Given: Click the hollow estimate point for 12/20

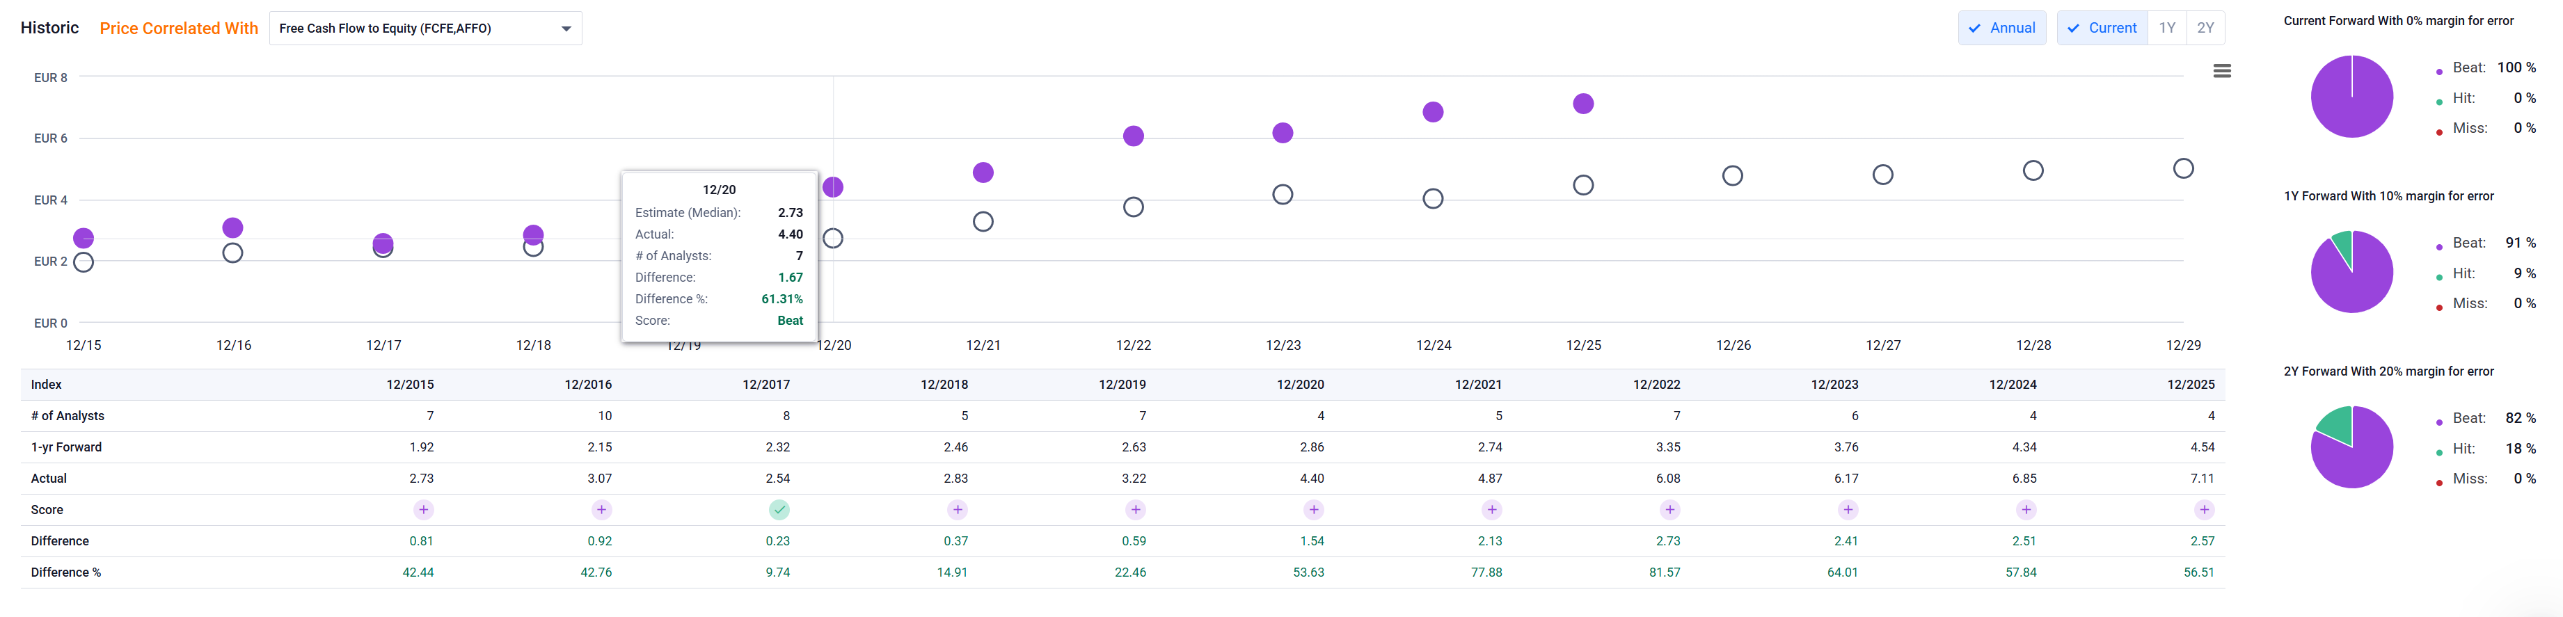Looking at the screenshot, I should [x=834, y=238].
